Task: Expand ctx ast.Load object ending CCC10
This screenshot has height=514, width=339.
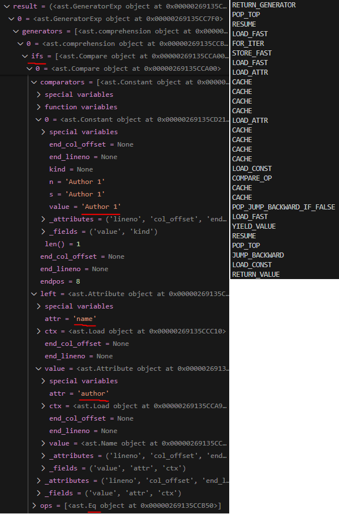Action: [x=38, y=331]
